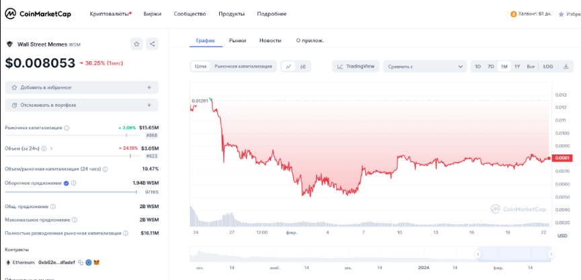Viewport: 581px width, 280px height.
Task: Info icon next to Рыночная капитализация
Action: (67, 128)
